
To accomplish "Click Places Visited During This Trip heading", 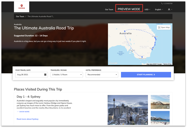I will (38, 89).
